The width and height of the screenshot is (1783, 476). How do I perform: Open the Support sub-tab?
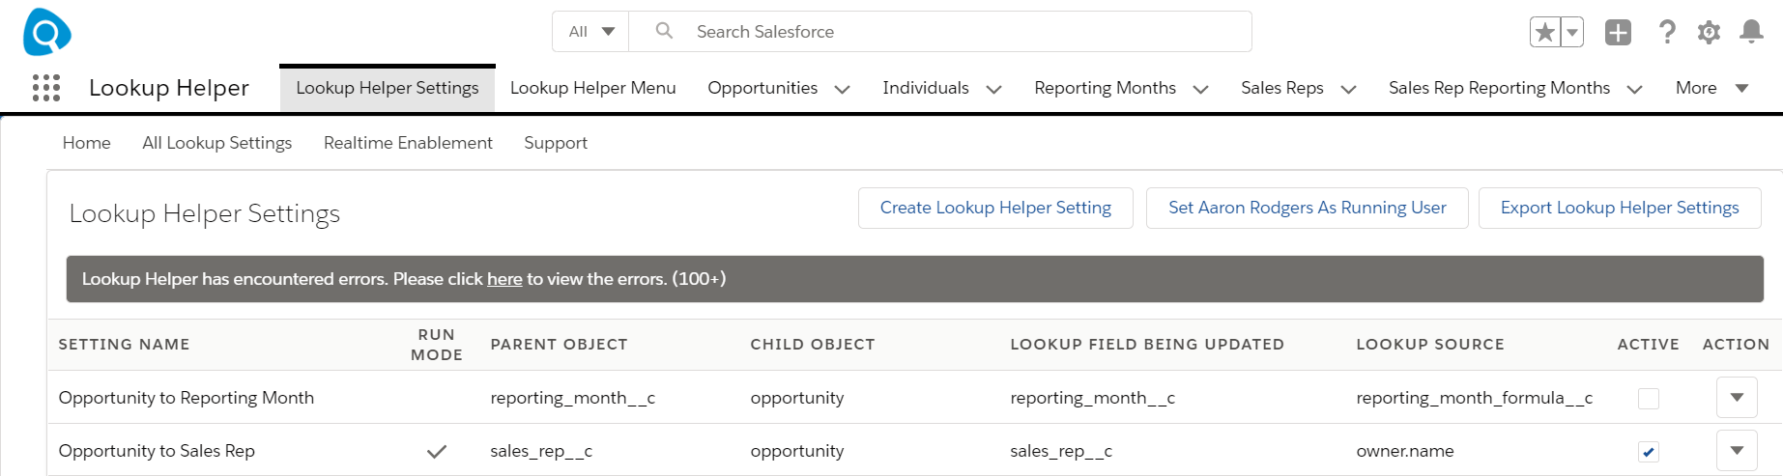pos(556,143)
